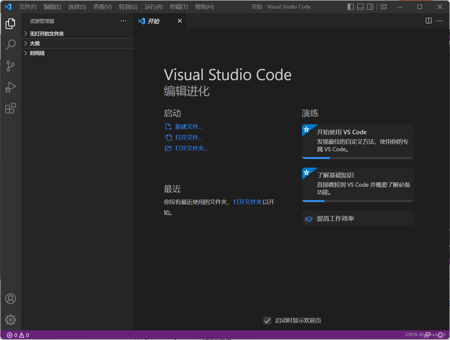Click the split editor icon
Viewport: 450px width, 340px height.
point(428,21)
